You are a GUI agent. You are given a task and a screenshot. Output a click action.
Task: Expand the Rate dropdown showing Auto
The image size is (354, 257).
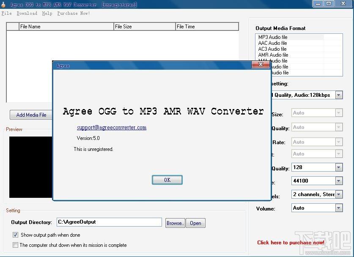pyautogui.click(x=339, y=142)
